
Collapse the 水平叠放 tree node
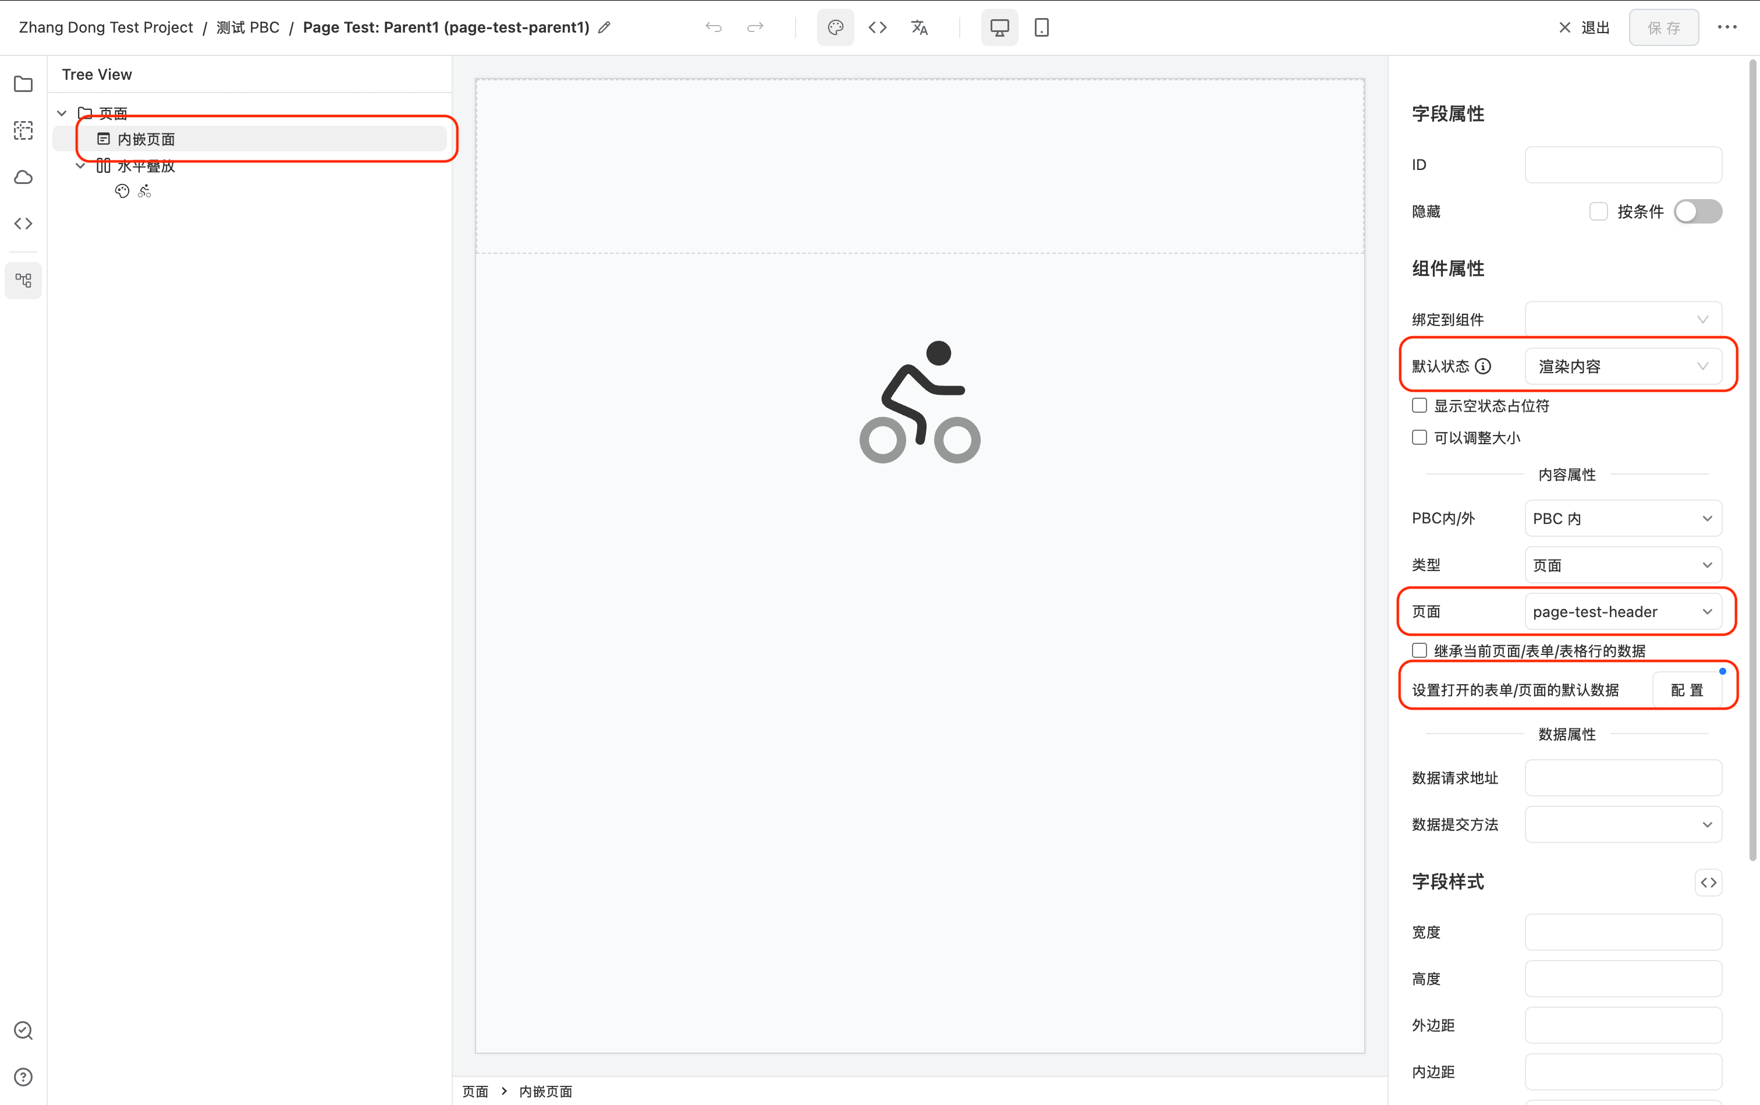pyautogui.click(x=80, y=166)
